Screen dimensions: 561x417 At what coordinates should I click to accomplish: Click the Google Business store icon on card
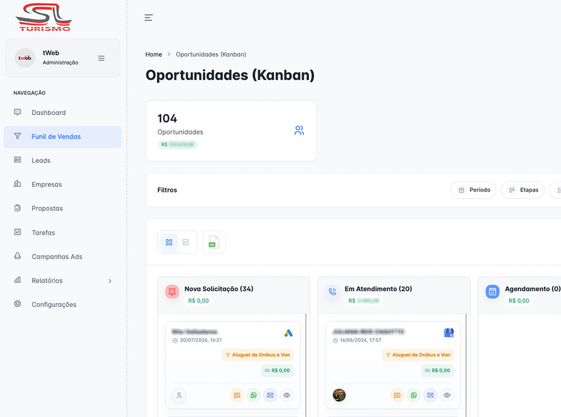pos(449,333)
